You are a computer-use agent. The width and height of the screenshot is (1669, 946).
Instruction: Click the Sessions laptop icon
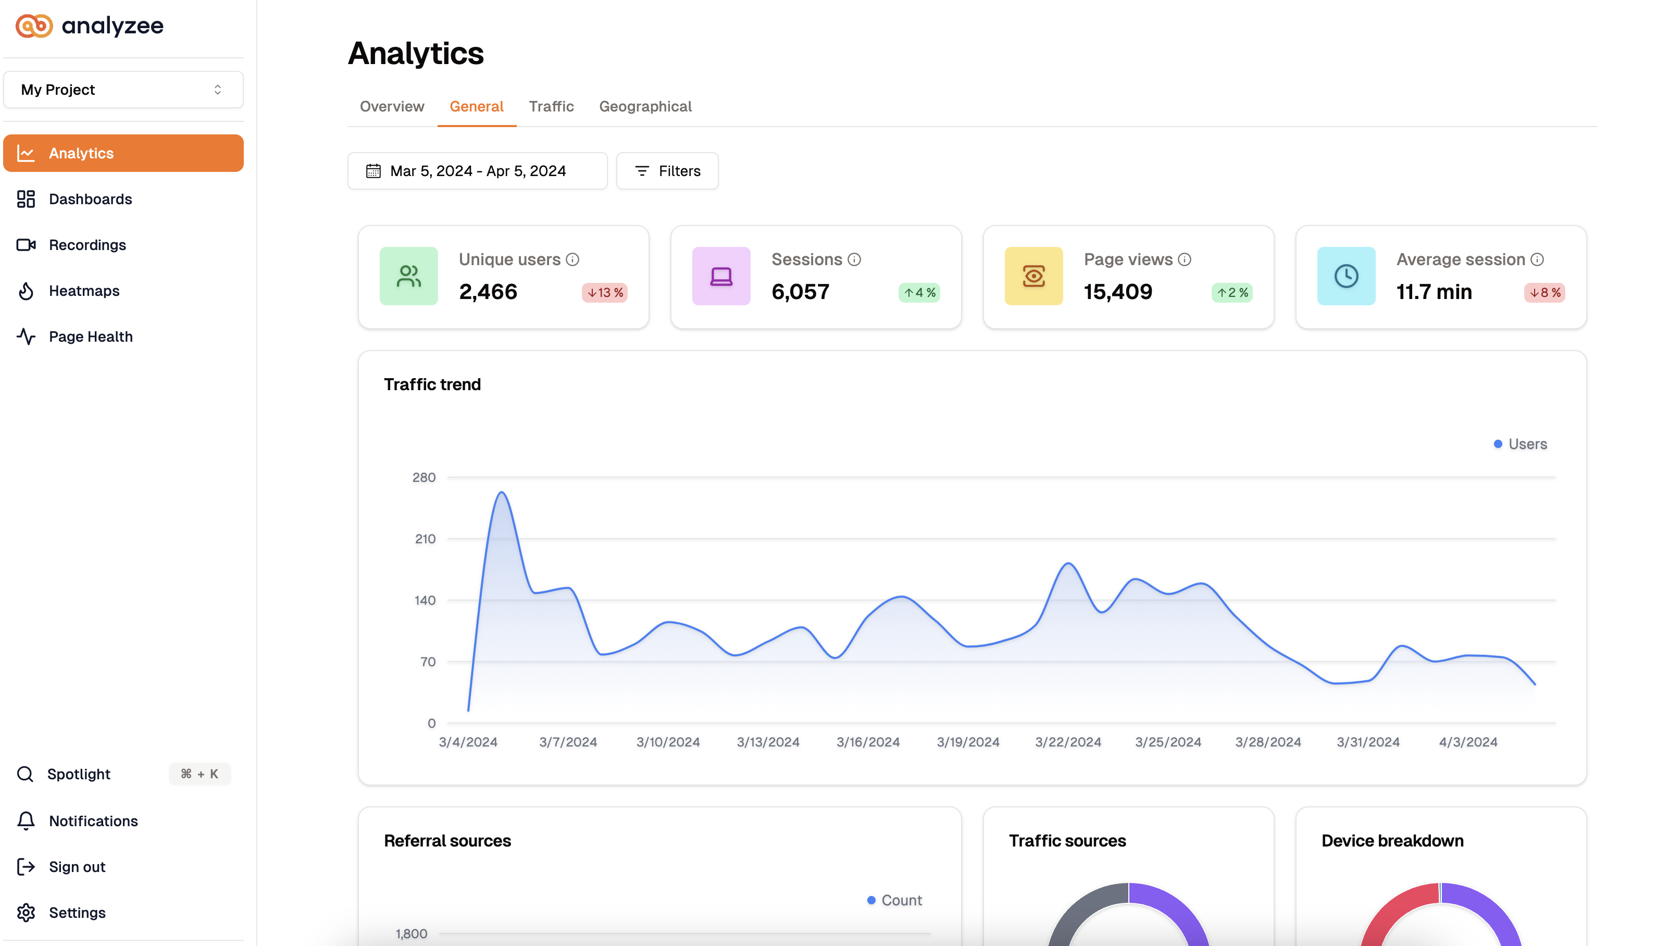pos(721,276)
